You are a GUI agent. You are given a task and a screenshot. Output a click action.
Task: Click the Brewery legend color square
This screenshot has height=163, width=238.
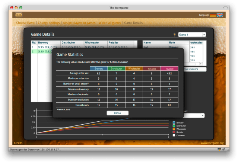click(x=174, y=122)
